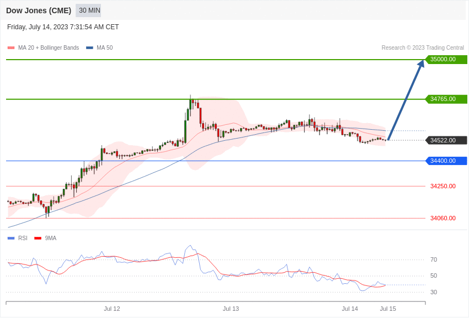This screenshot has width=469, height=318.
Task: Click the 34250.00 red support label
Action: (443, 186)
